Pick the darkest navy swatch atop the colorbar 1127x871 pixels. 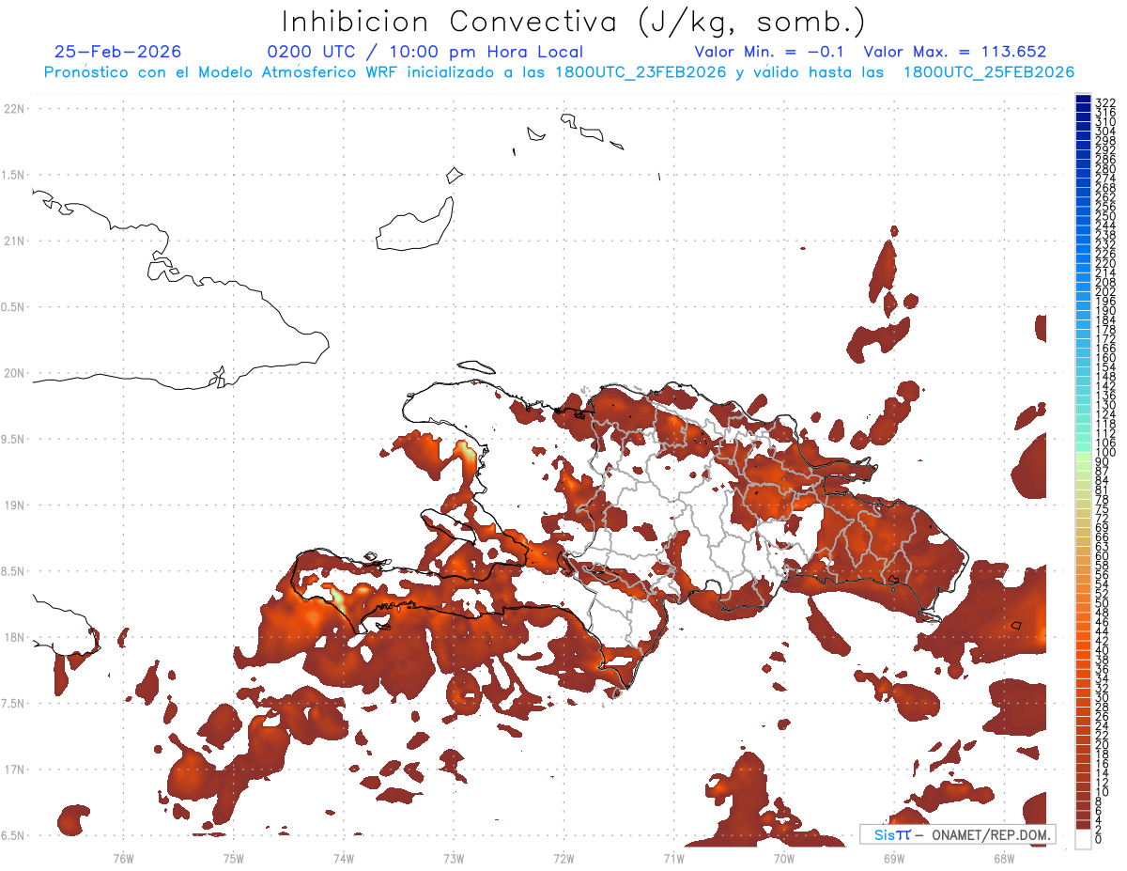[1083, 99]
